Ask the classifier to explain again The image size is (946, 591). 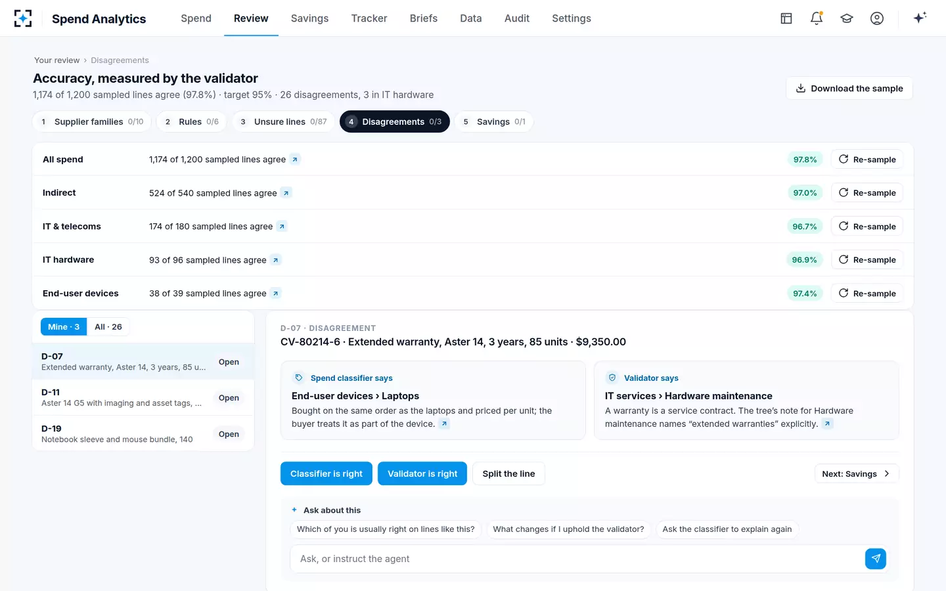(x=727, y=529)
